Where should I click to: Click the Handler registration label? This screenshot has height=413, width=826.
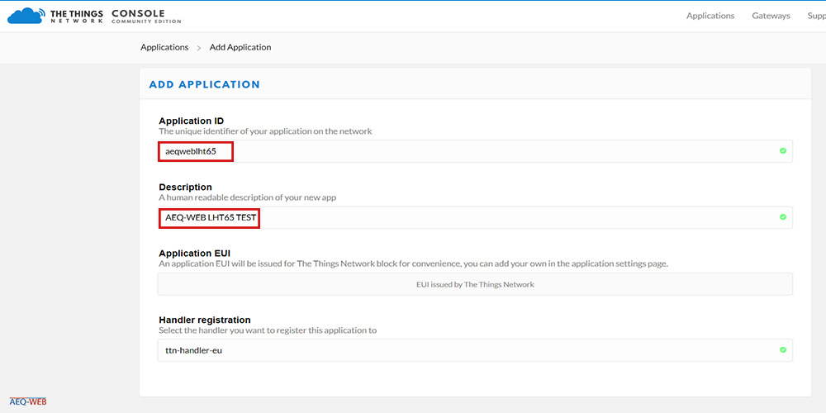coord(204,320)
